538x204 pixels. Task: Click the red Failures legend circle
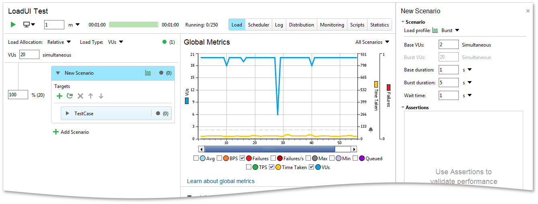point(249,158)
